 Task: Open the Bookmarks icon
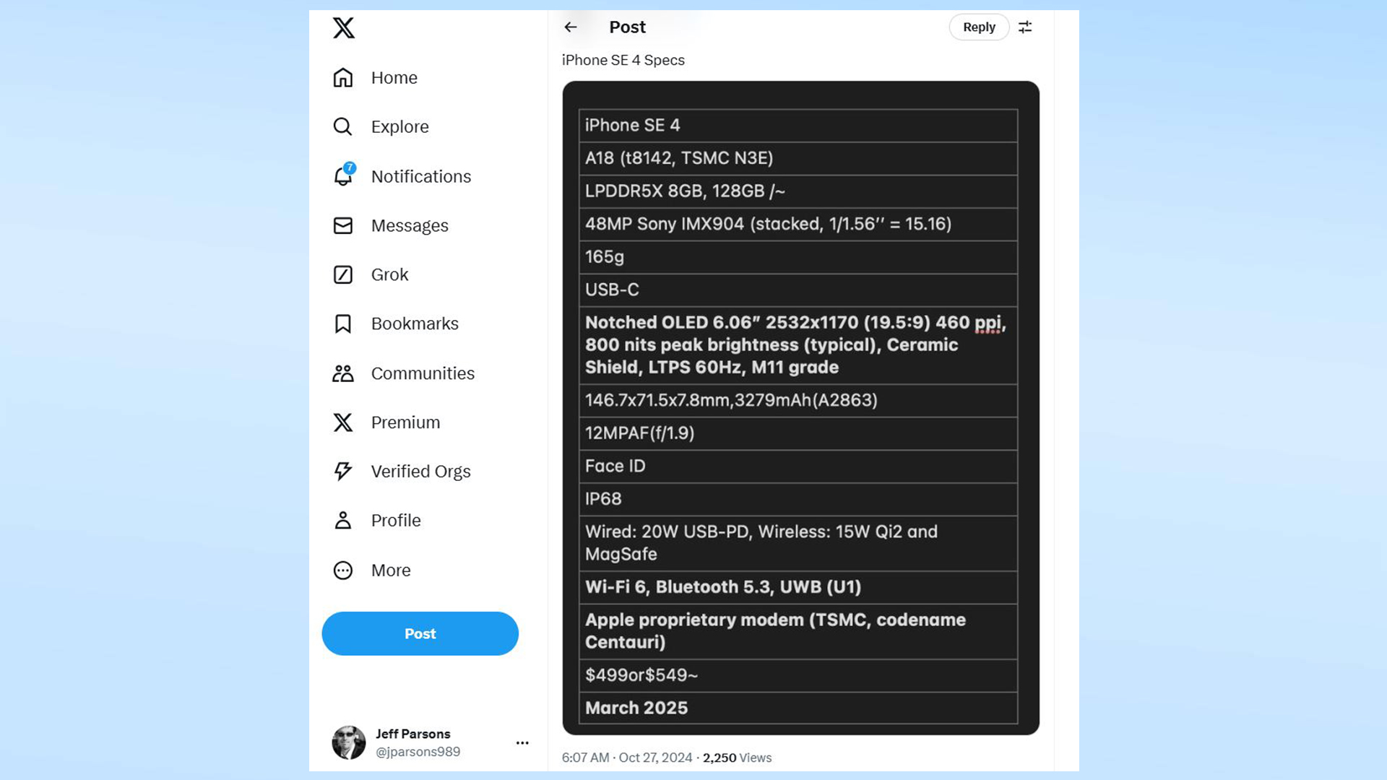(343, 324)
